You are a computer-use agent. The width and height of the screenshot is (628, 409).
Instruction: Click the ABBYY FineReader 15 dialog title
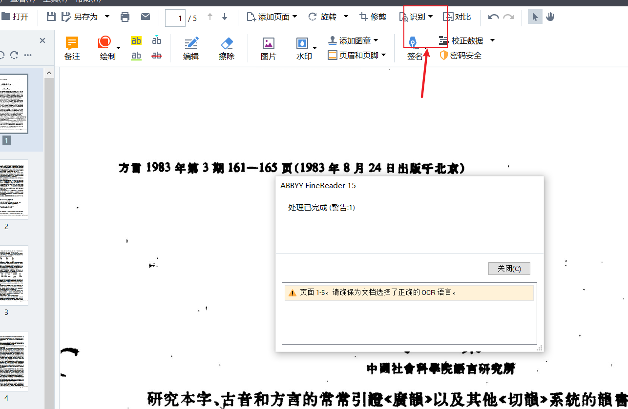point(318,185)
